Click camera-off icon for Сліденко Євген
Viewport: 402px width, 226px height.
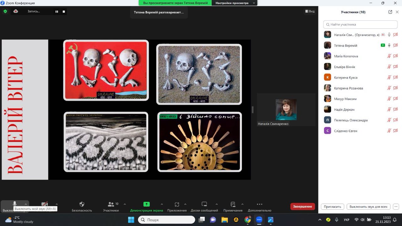pyautogui.click(x=395, y=131)
